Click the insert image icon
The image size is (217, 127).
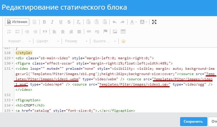115,32
